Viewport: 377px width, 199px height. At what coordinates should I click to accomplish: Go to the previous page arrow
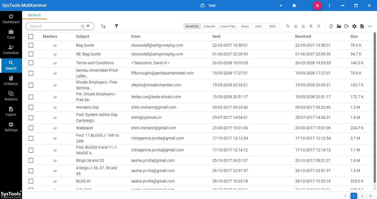345,196
